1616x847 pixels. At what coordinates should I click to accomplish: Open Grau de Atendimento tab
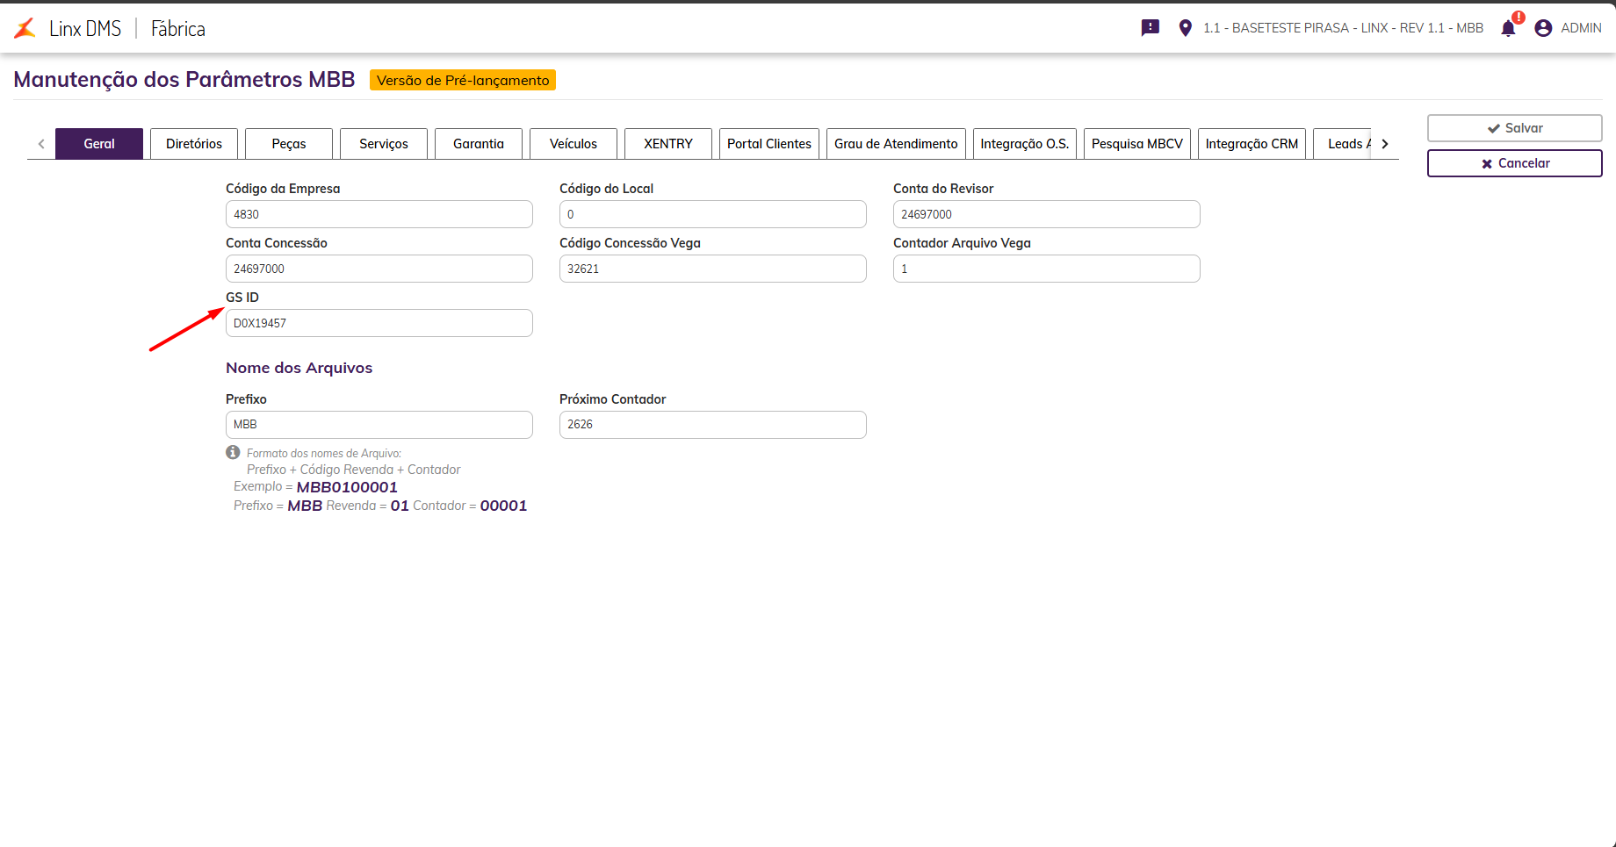pos(896,144)
